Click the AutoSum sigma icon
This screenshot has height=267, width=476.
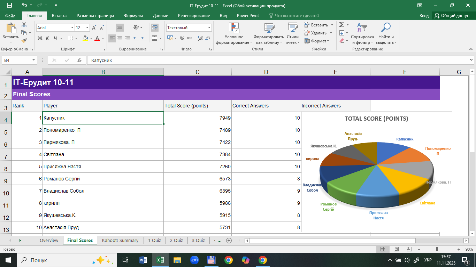[341, 25]
